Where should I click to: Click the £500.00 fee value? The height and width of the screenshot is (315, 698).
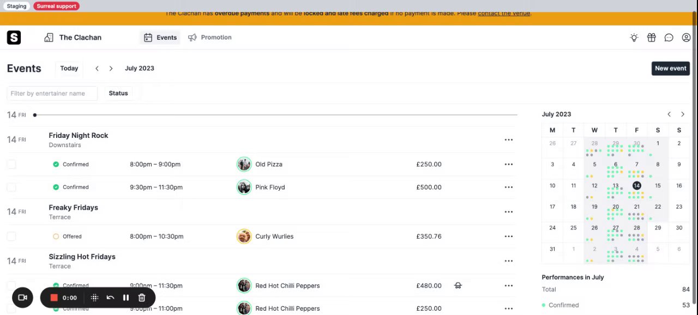[429, 187]
